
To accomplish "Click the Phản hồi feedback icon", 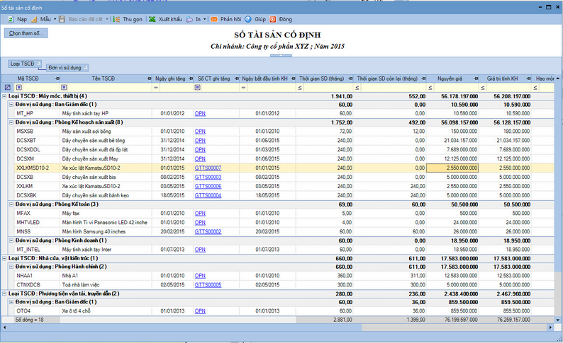I will [214, 19].
